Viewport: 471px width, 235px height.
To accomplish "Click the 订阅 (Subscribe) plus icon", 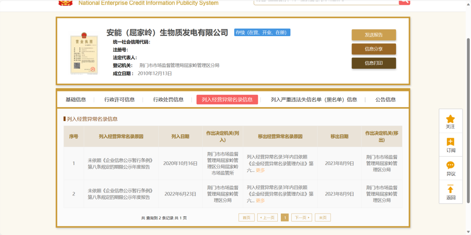I will coord(451,142).
